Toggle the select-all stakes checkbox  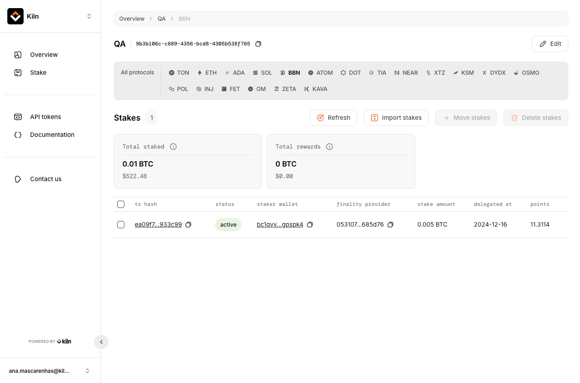click(121, 204)
